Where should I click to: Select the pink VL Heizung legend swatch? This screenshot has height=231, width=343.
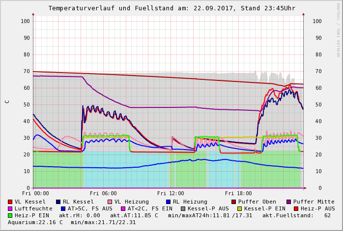(x=110, y=202)
